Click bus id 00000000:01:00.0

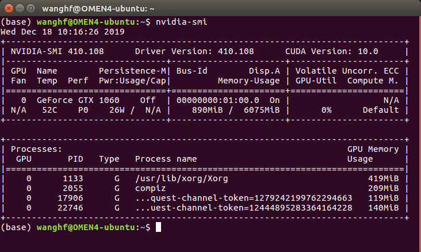click(x=218, y=100)
